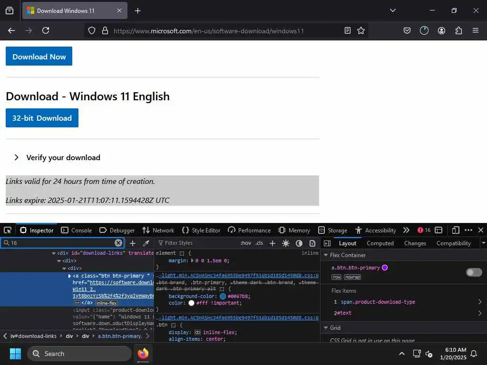
Task: Show more DevTools tabs
Action: point(406,231)
